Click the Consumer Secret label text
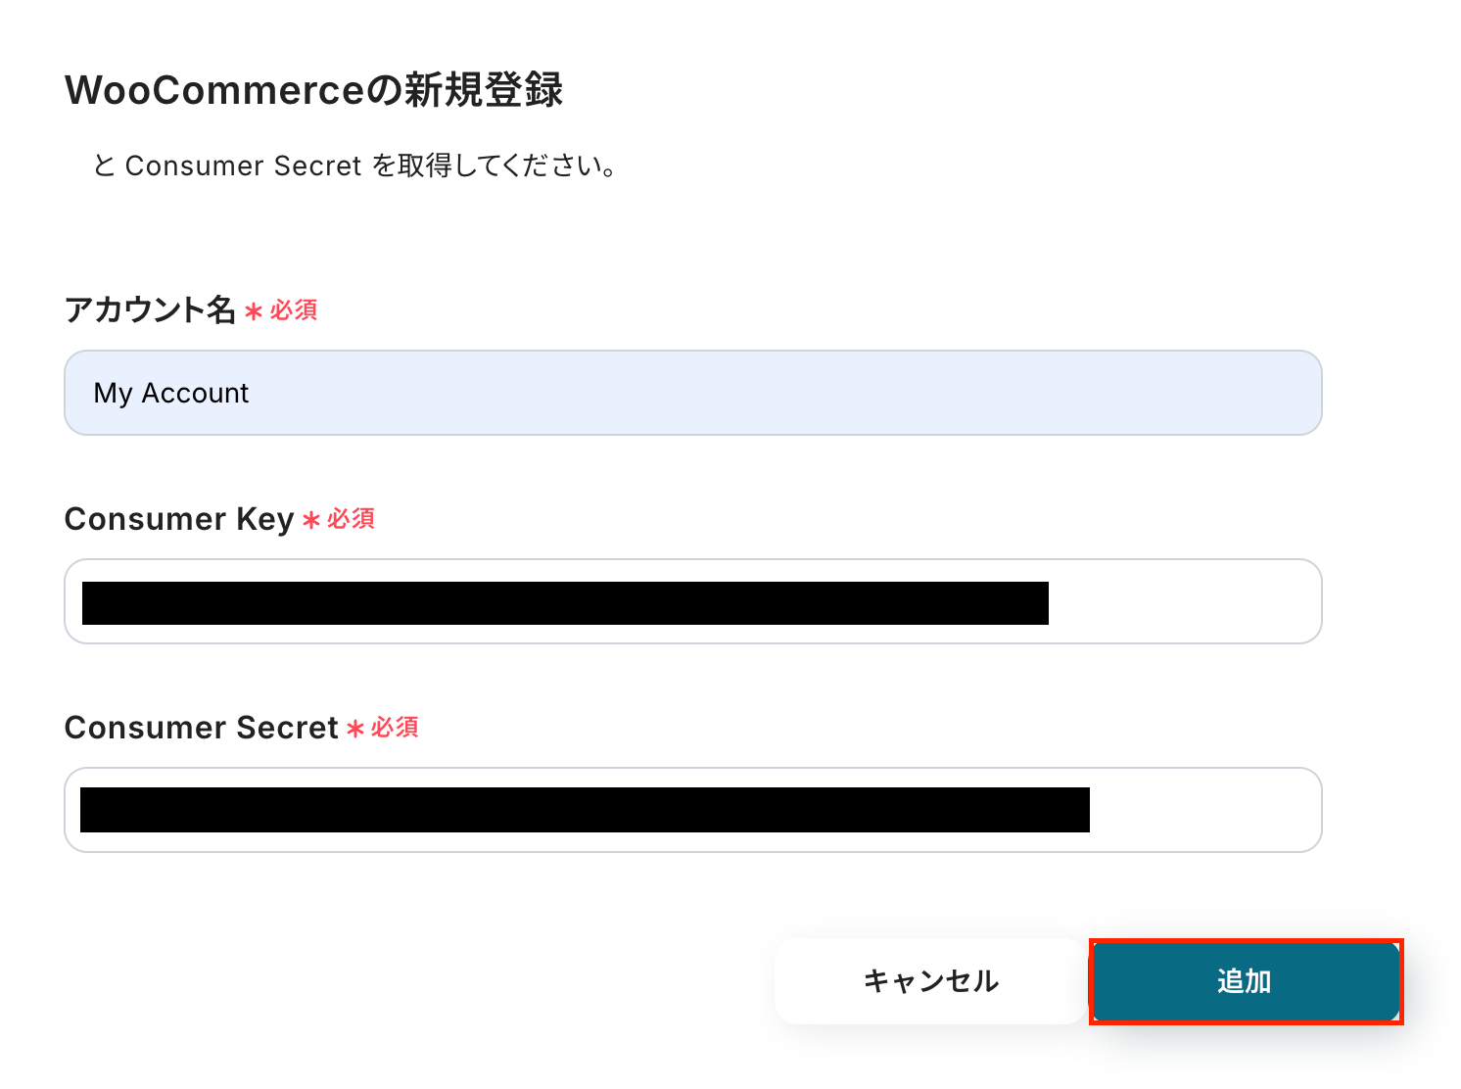 [x=201, y=728]
